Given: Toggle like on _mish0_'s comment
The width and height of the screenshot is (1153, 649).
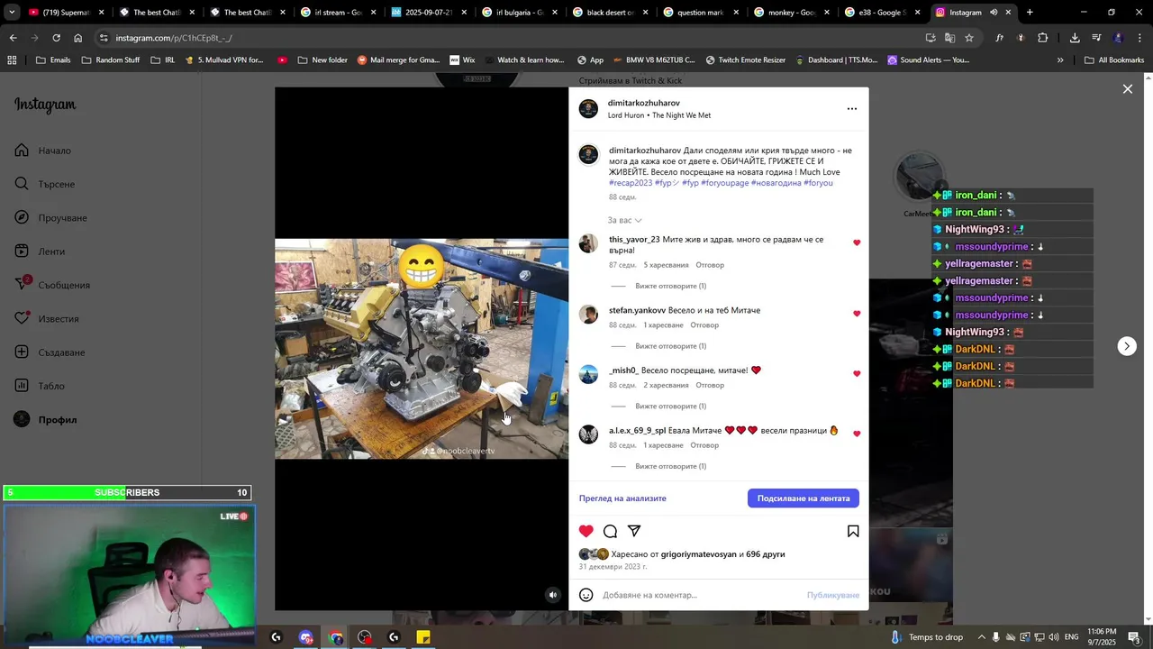Looking at the screenshot, I should point(857,374).
